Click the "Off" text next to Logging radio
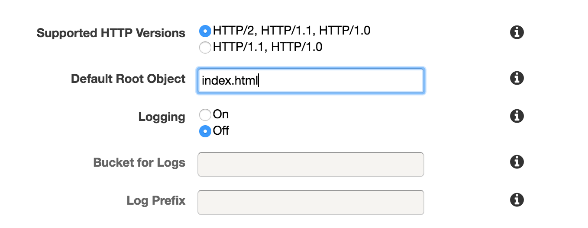588x228 pixels. tap(221, 130)
